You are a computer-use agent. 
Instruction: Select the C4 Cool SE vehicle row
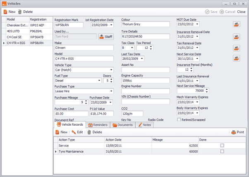[27, 37]
